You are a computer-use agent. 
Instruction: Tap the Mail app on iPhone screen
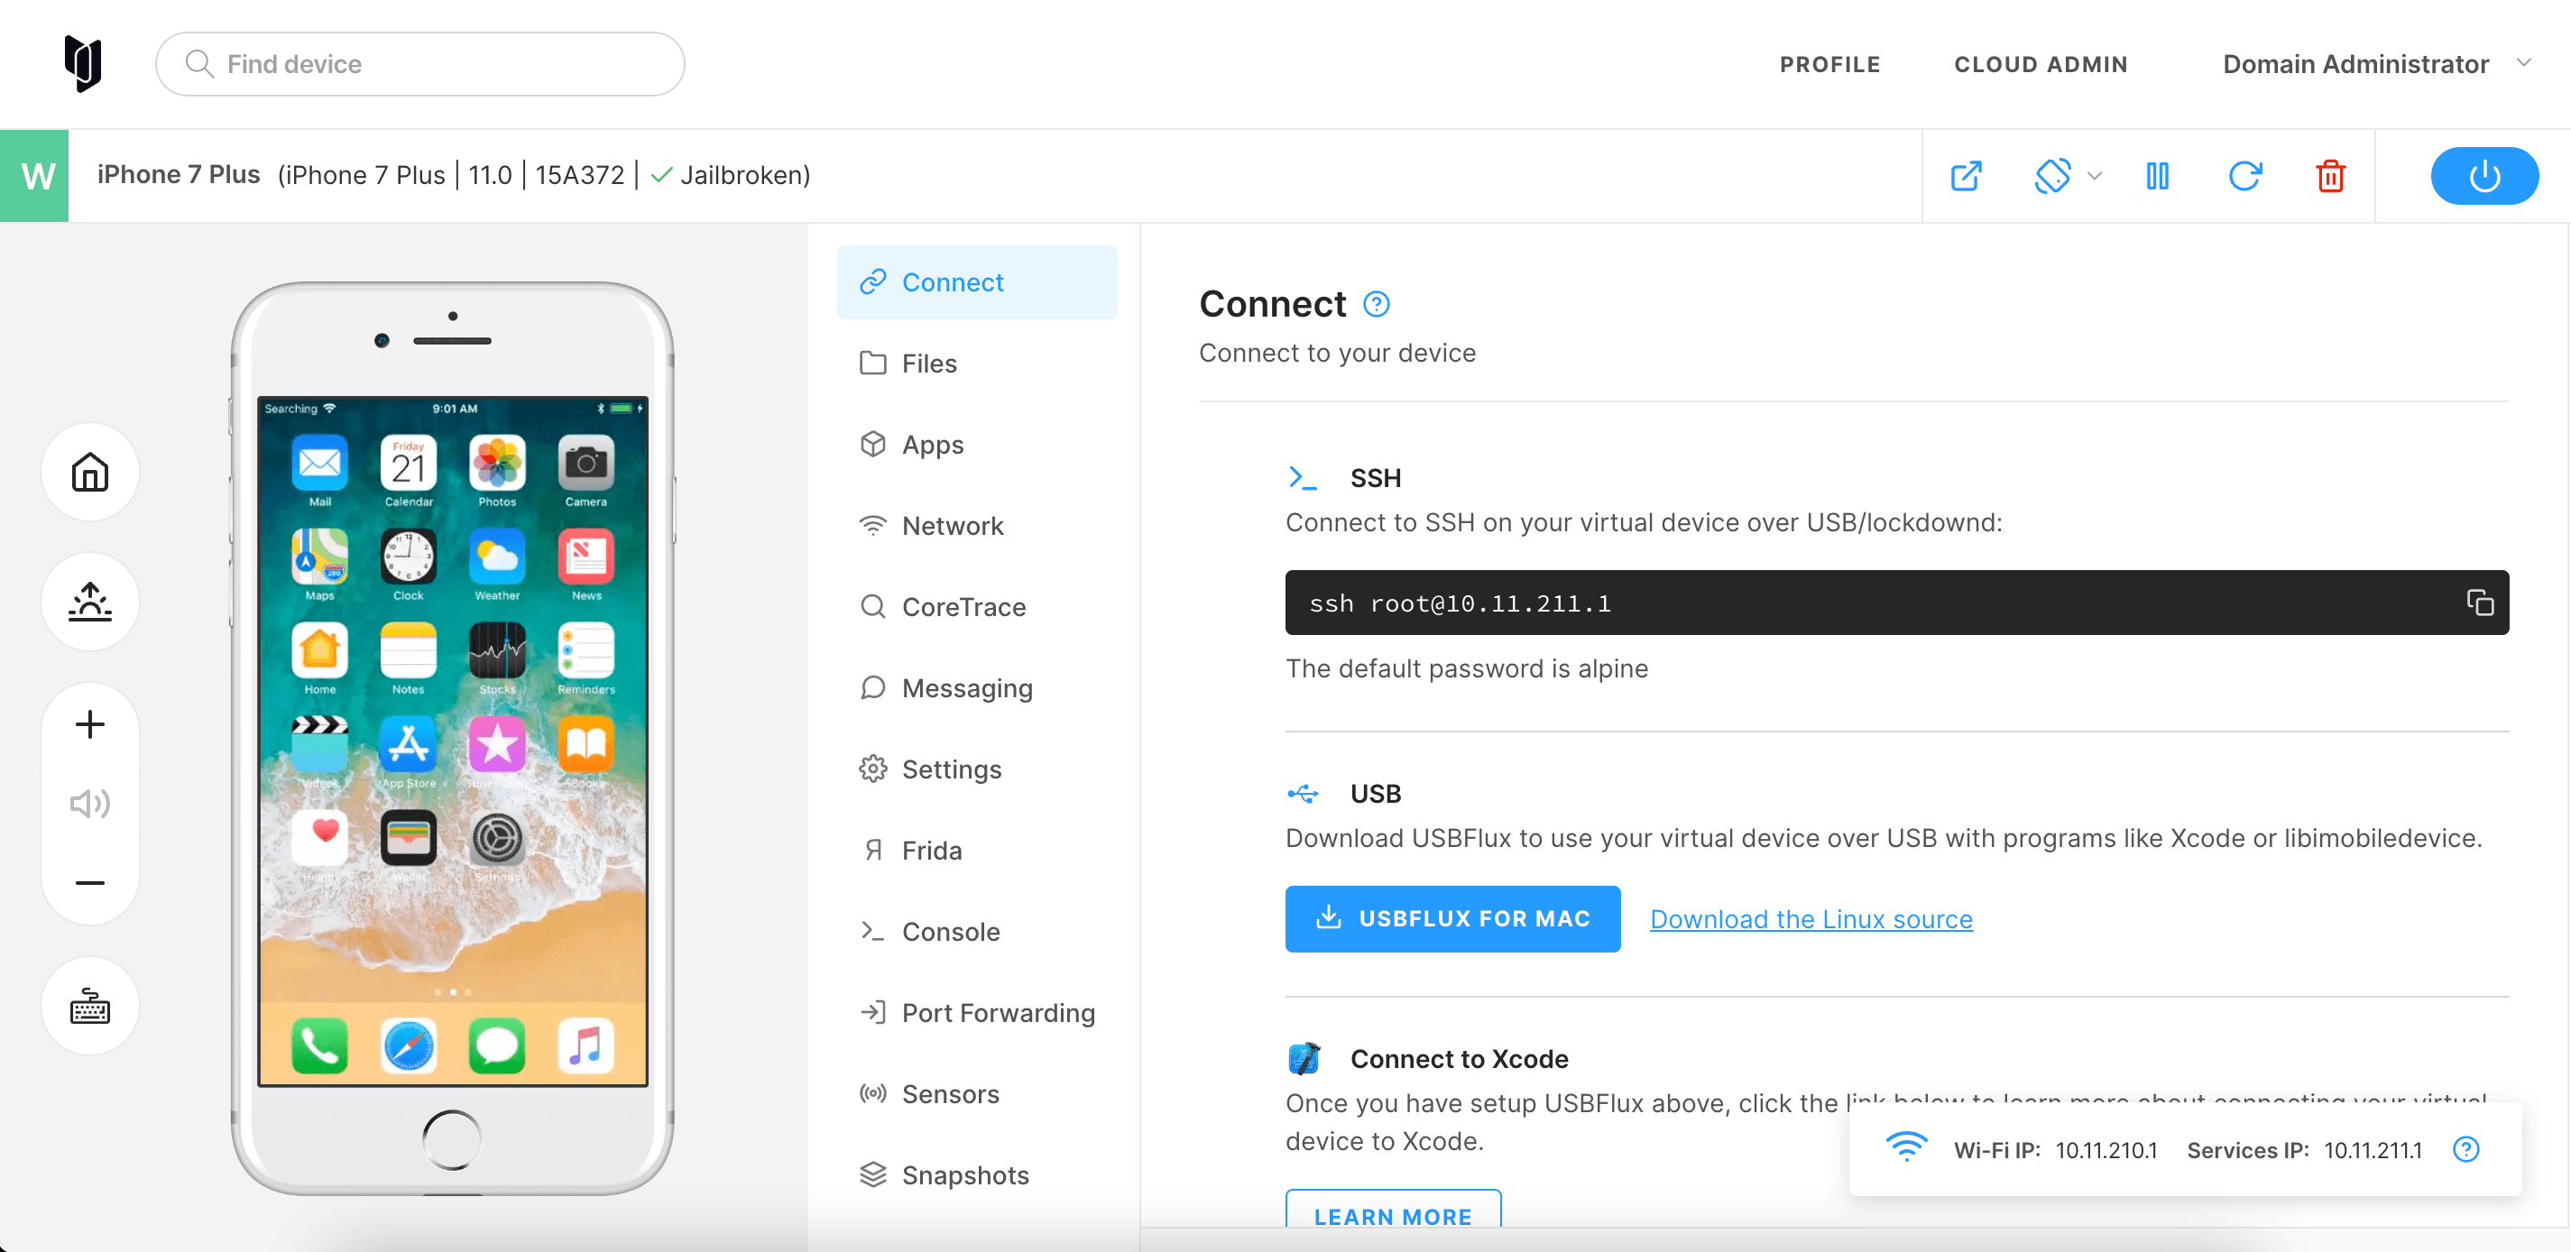pos(319,465)
